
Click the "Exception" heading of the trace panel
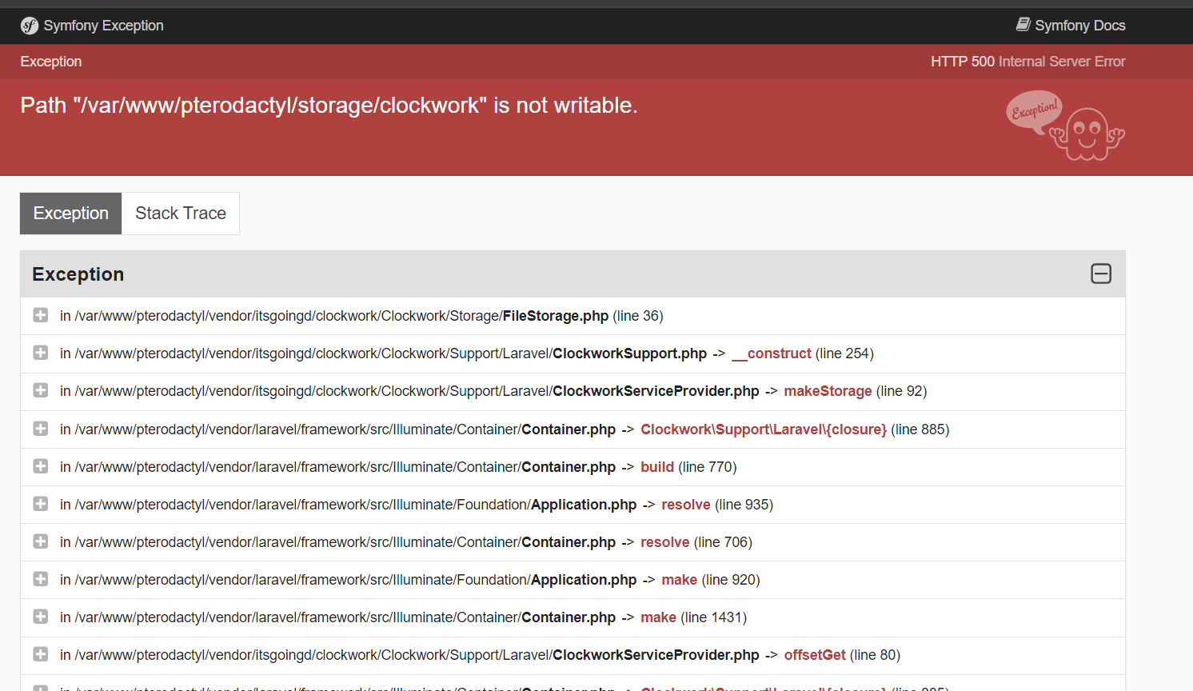pyautogui.click(x=78, y=274)
